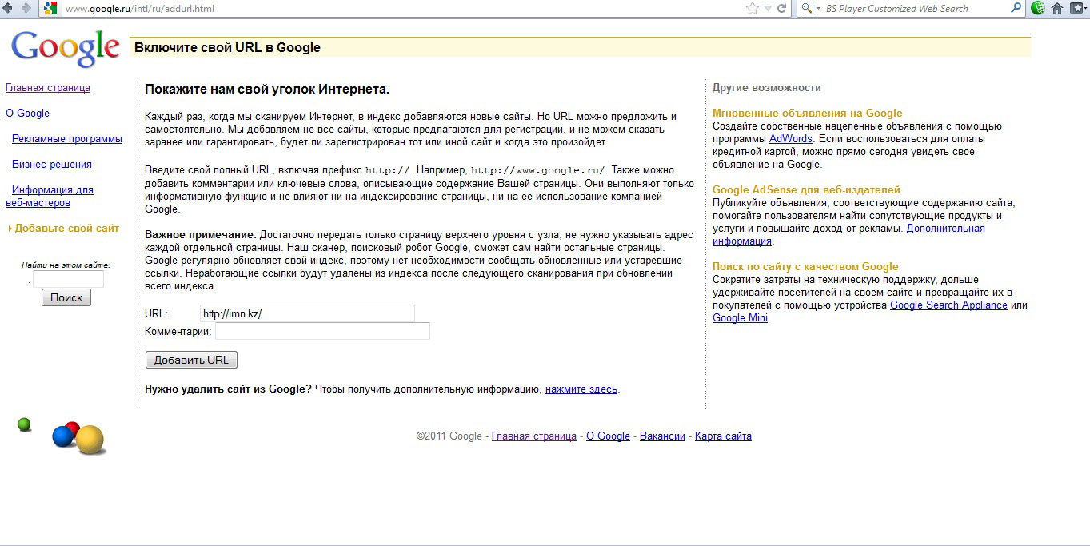Open footer Главная страница link
The image size is (1090, 546).
click(x=533, y=436)
